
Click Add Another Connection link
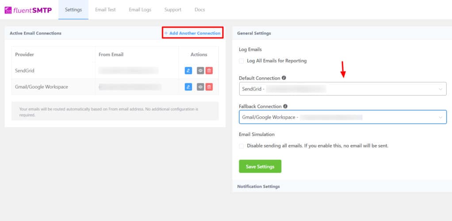tap(192, 33)
